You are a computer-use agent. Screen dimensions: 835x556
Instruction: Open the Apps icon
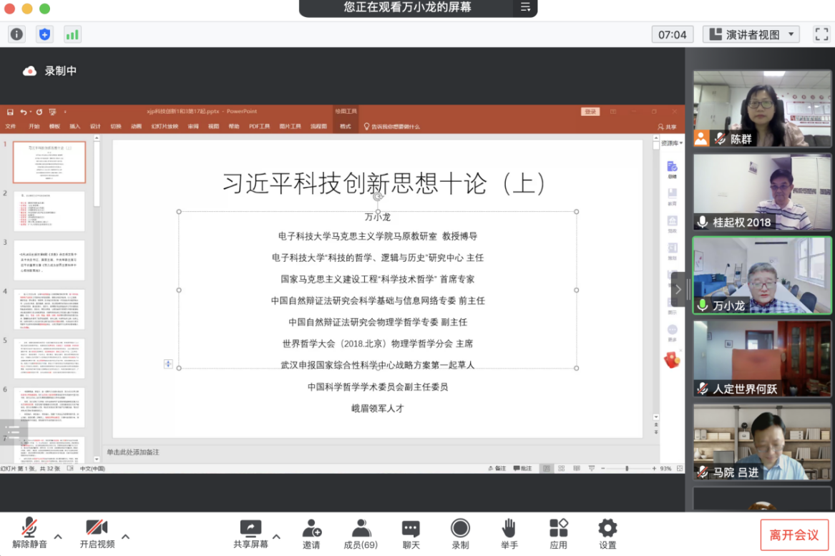tap(558, 534)
